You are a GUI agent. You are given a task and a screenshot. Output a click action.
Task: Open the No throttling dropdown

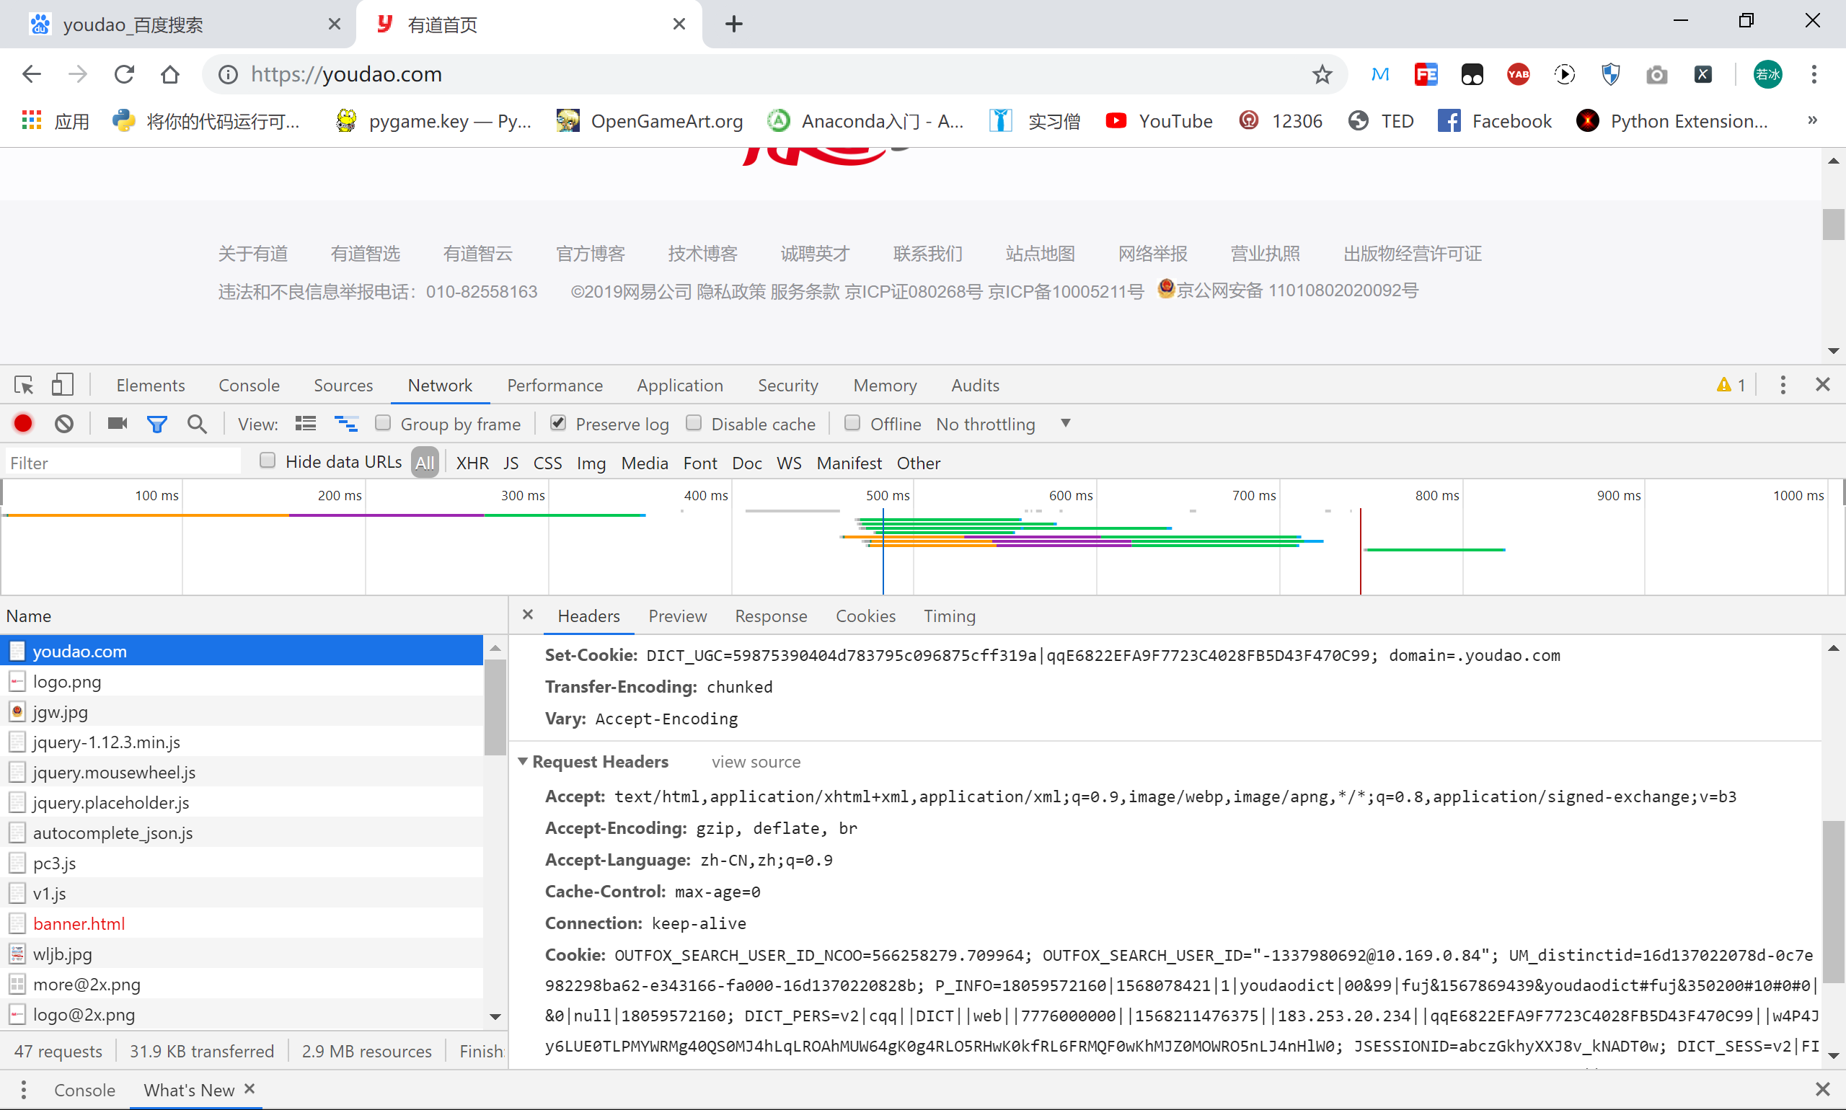pos(1003,424)
